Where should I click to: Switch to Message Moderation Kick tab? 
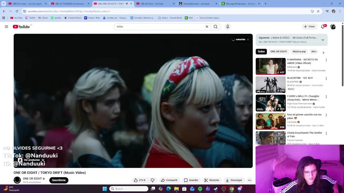click(241, 4)
